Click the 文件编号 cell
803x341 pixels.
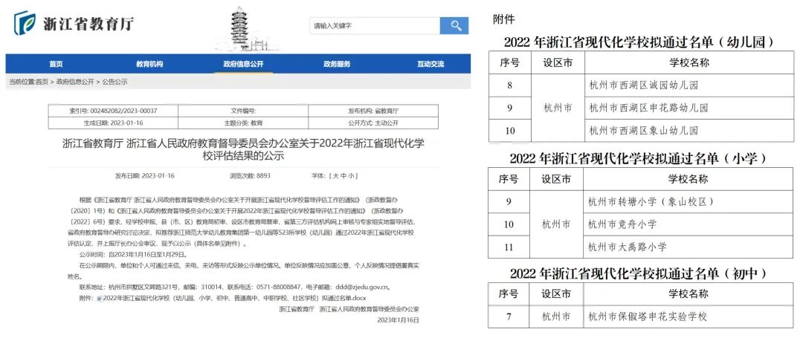[243, 111]
